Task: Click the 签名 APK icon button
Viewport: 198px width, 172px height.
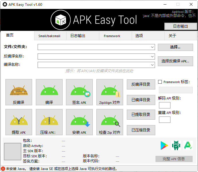Action: pos(79,92)
